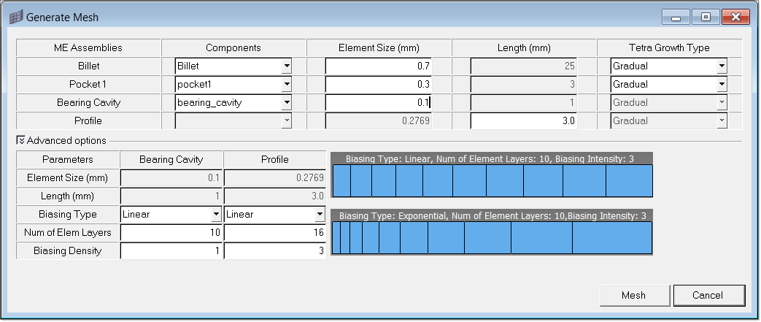761x322 pixels.
Task: Click Profile element size field 0.2769 in top table
Action: coord(379,121)
